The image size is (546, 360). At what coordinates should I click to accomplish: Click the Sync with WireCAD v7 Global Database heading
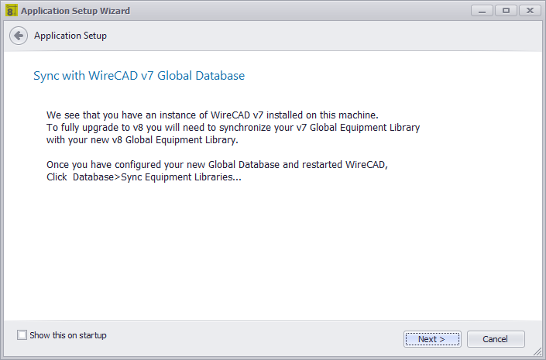pyautogui.click(x=139, y=76)
